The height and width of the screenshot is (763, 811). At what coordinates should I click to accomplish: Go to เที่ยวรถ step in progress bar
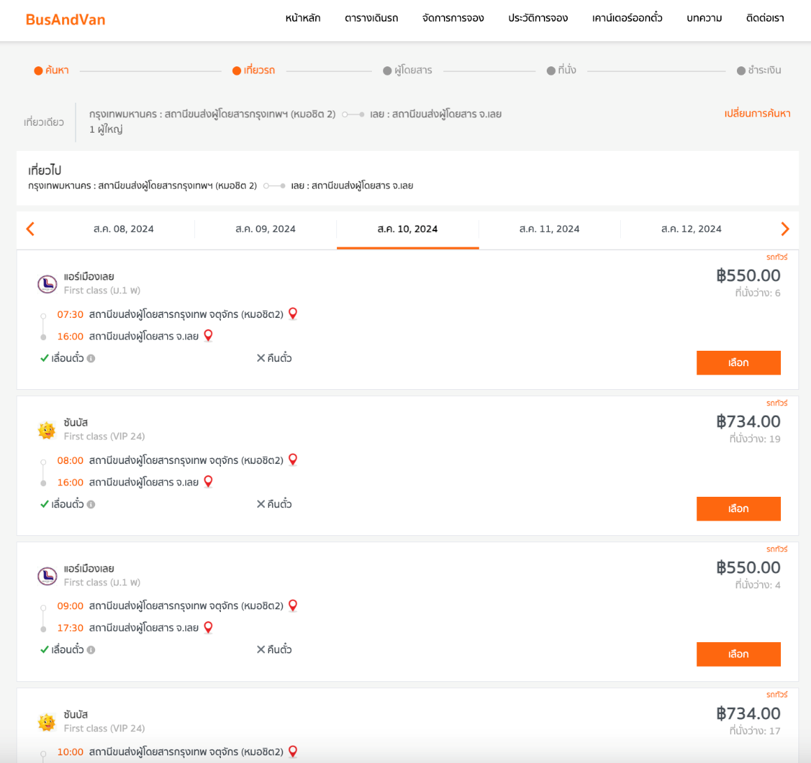click(x=254, y=71)
